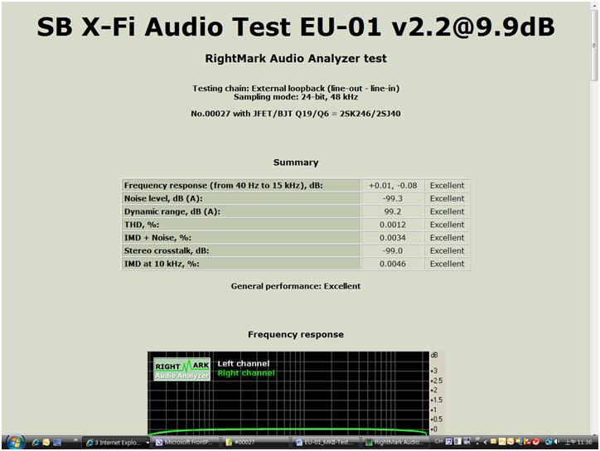The height and width of the screenshot is (451, 600).
Task: Launch Internet Explorer from quick launch
Action: (36, 443)
